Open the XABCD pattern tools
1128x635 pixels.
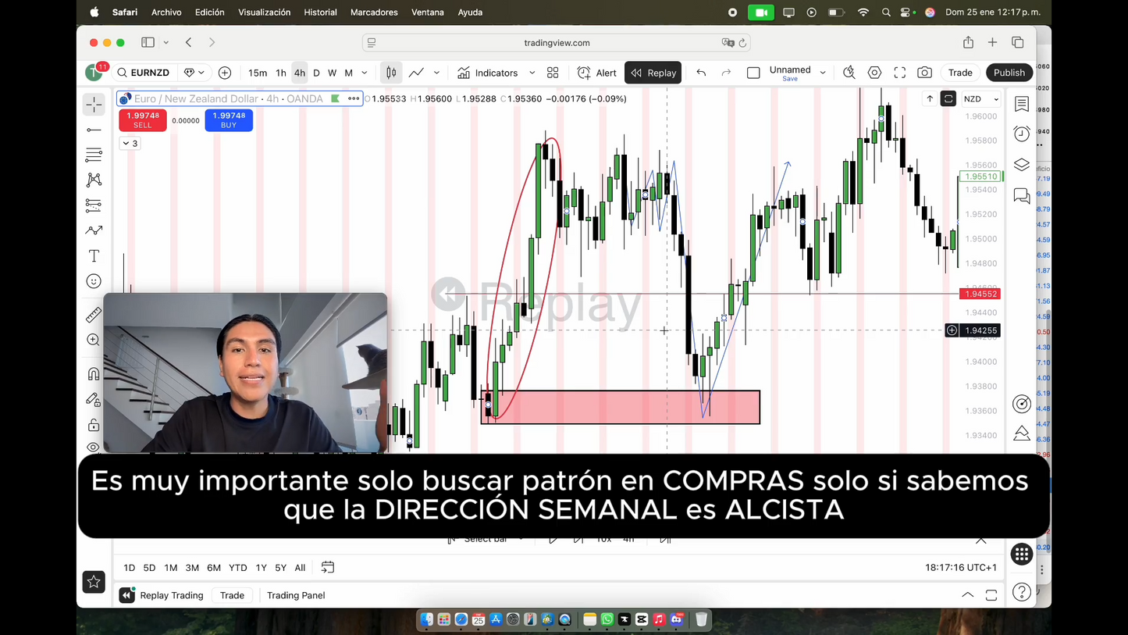click(94, 180)
